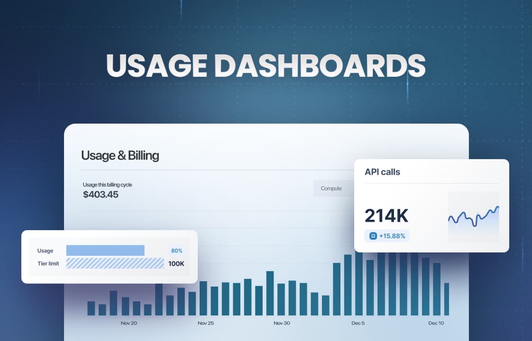The width and height of the screenshot is (532, 341).
Task: Click the 214K API calls figure
Action: pos(386,215)
